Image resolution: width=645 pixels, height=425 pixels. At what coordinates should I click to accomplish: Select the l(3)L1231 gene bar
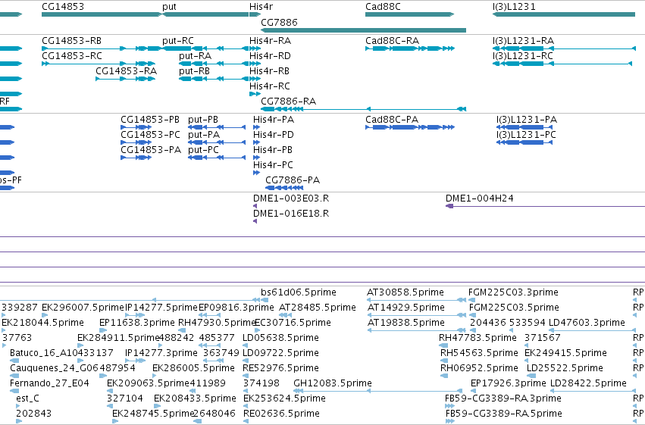[564, 14]
